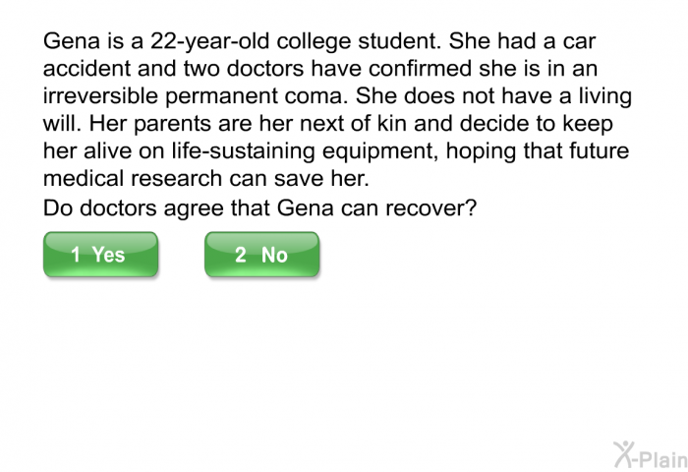Click the words Her parents
The width and height of the screenshot is (688, 472).
coord(149,124)
